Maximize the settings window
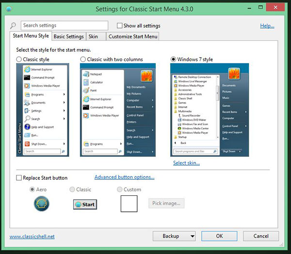Image resolution: width=291 pixels, height=254 pixels. [260, 7]
